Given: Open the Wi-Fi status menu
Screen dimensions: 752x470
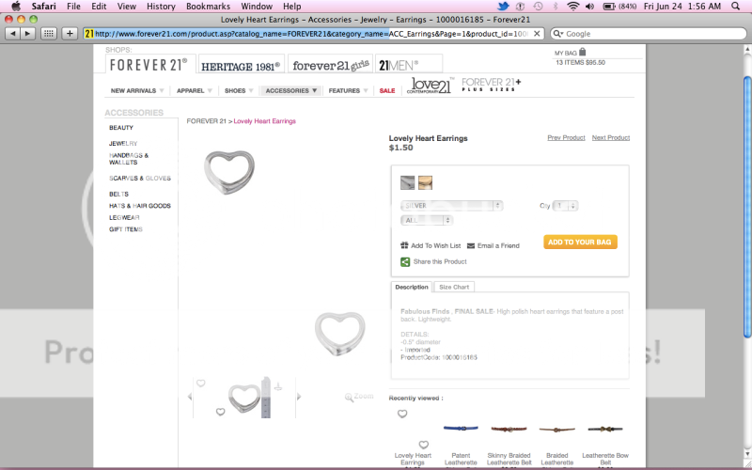Looking at the screenshot, I should pyautogui.click(x=572, y=7).
